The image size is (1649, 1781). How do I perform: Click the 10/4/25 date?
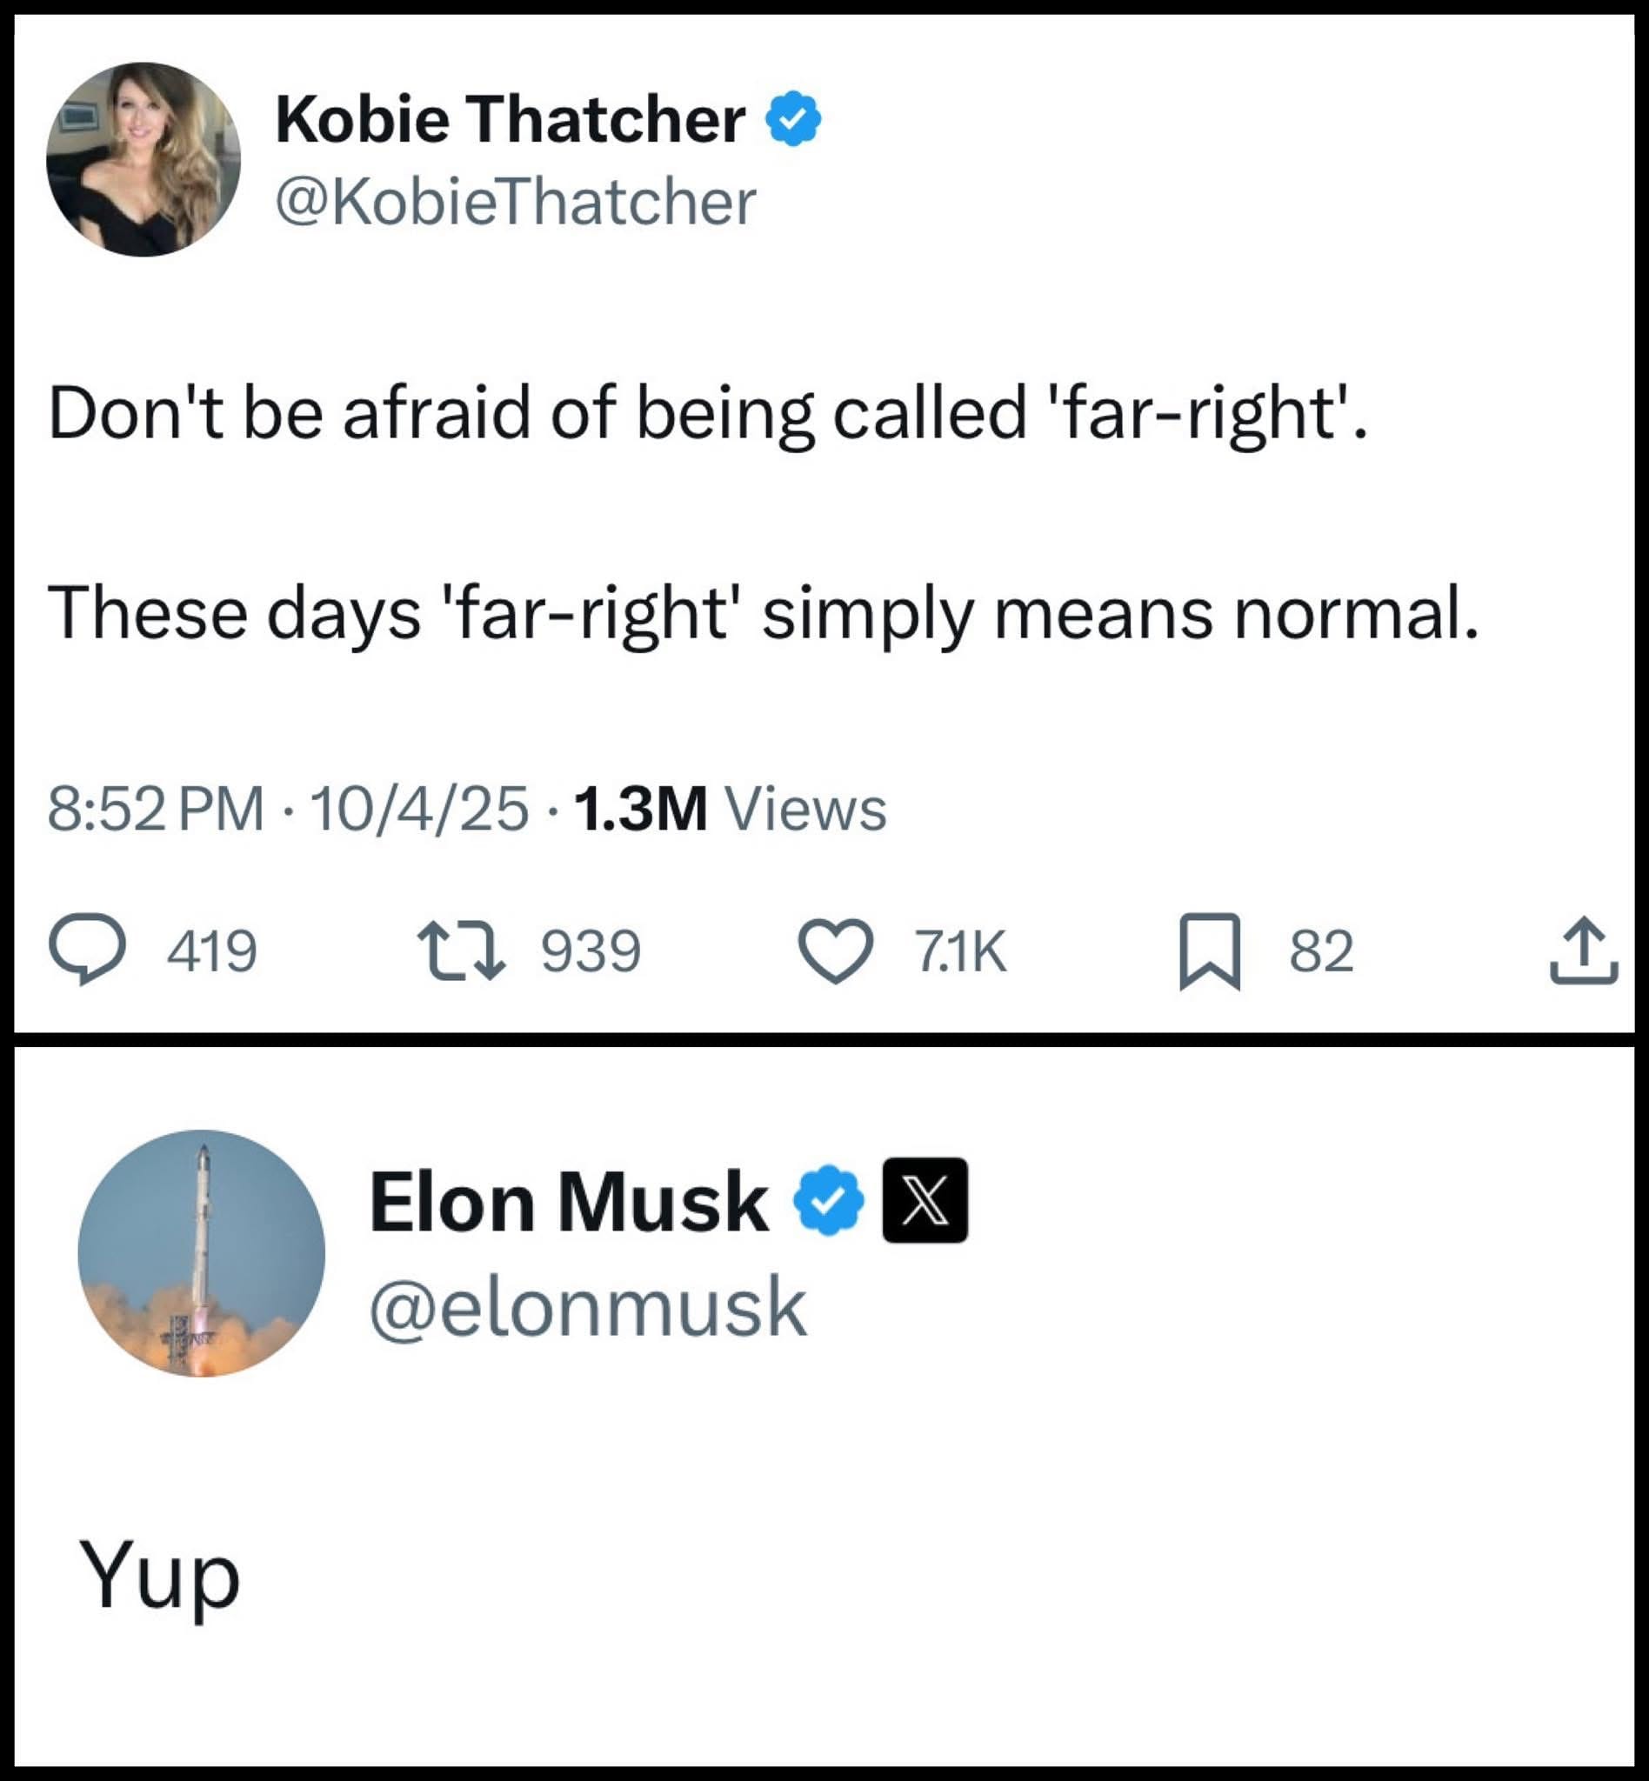[418, 810]
